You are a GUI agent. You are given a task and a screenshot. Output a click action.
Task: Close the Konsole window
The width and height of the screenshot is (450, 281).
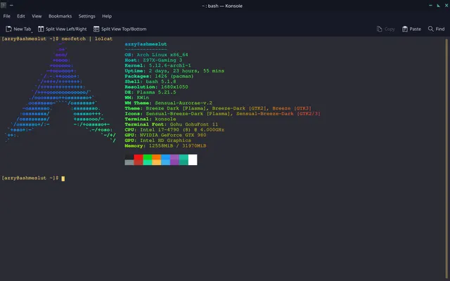(446, 6)
